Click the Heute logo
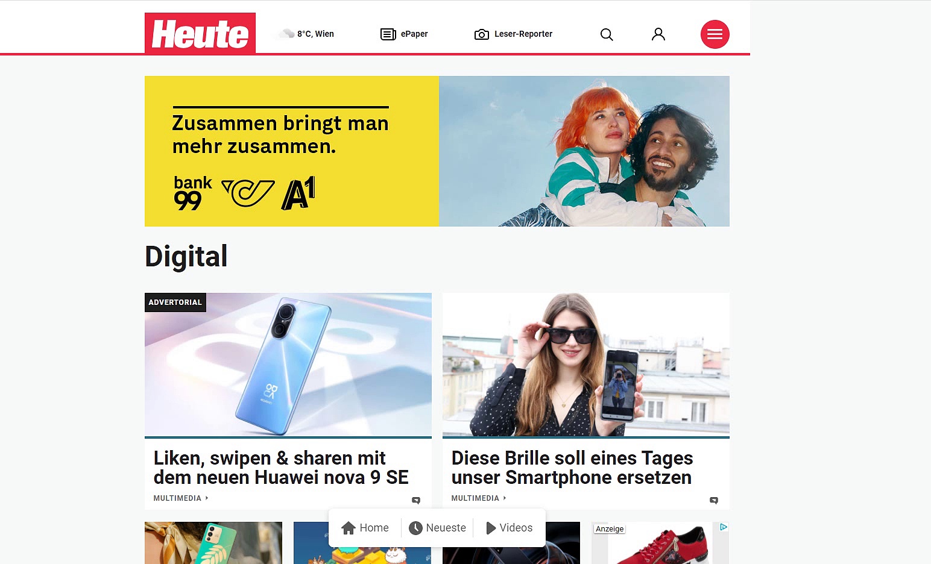The width and height of the screenshot is (931, 564). tap(200, 33)
